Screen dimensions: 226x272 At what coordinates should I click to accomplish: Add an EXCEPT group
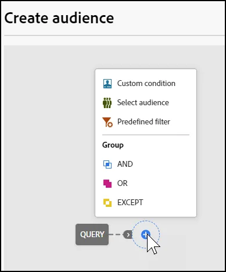tap(146, 203)
